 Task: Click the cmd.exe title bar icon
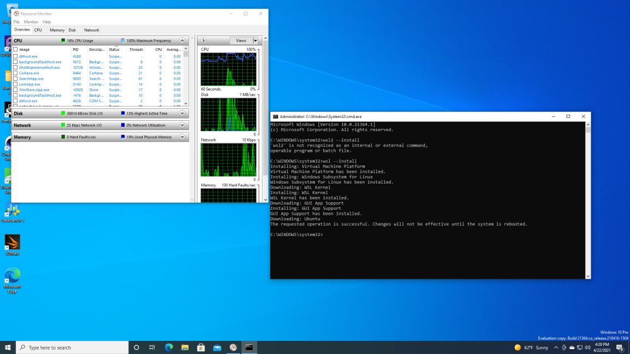276,117
